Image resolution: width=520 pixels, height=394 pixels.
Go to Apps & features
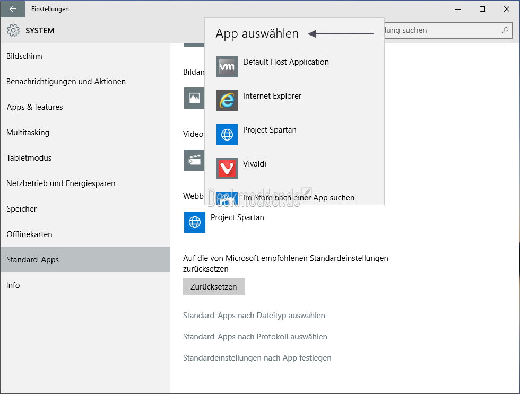click(x=85, y=107)
